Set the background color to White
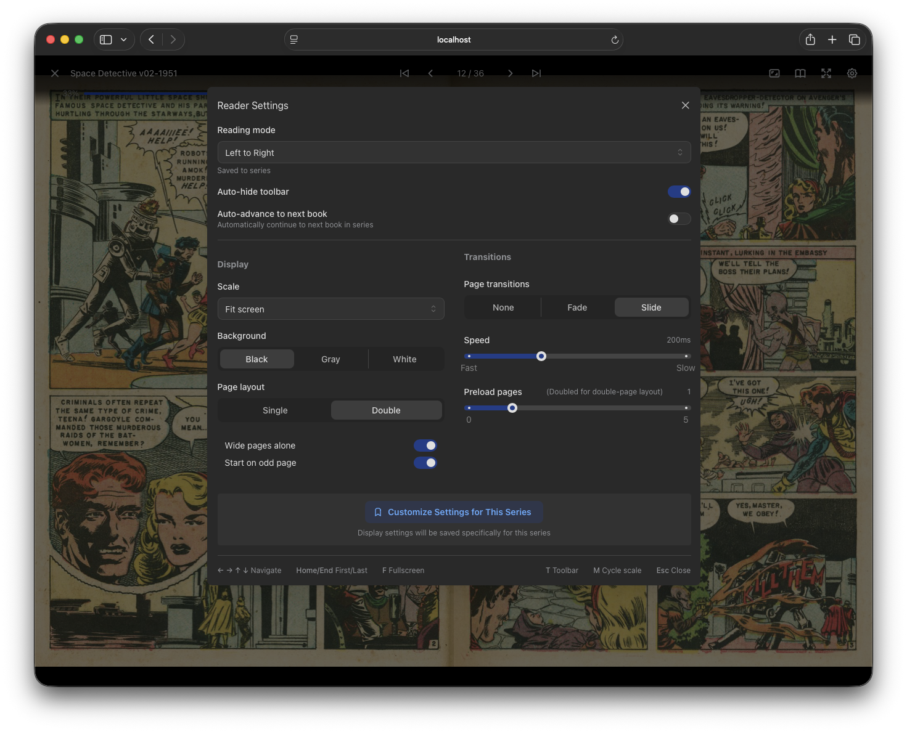This screenshot has width=907, height=732. tap(404, 359)
